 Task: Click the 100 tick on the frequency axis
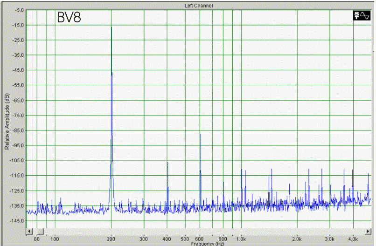pyautogui.click(x=55, y=238)
